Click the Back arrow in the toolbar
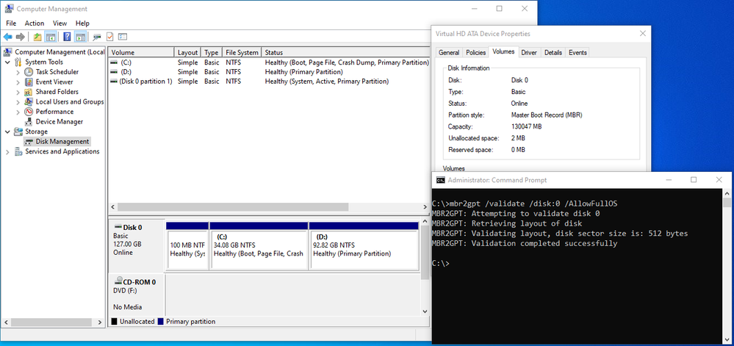 [x=8, y=36]
